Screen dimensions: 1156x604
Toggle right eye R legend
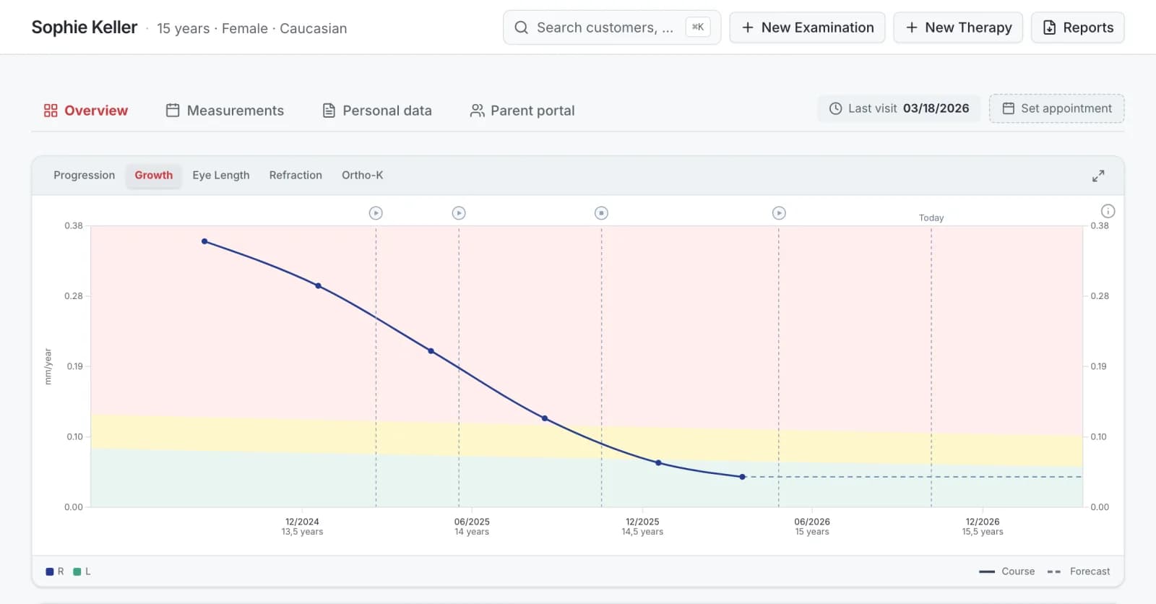pyautogui.click(x=55, y=571)
